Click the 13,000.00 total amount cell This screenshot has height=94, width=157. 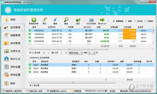click(x=103, y=41)
